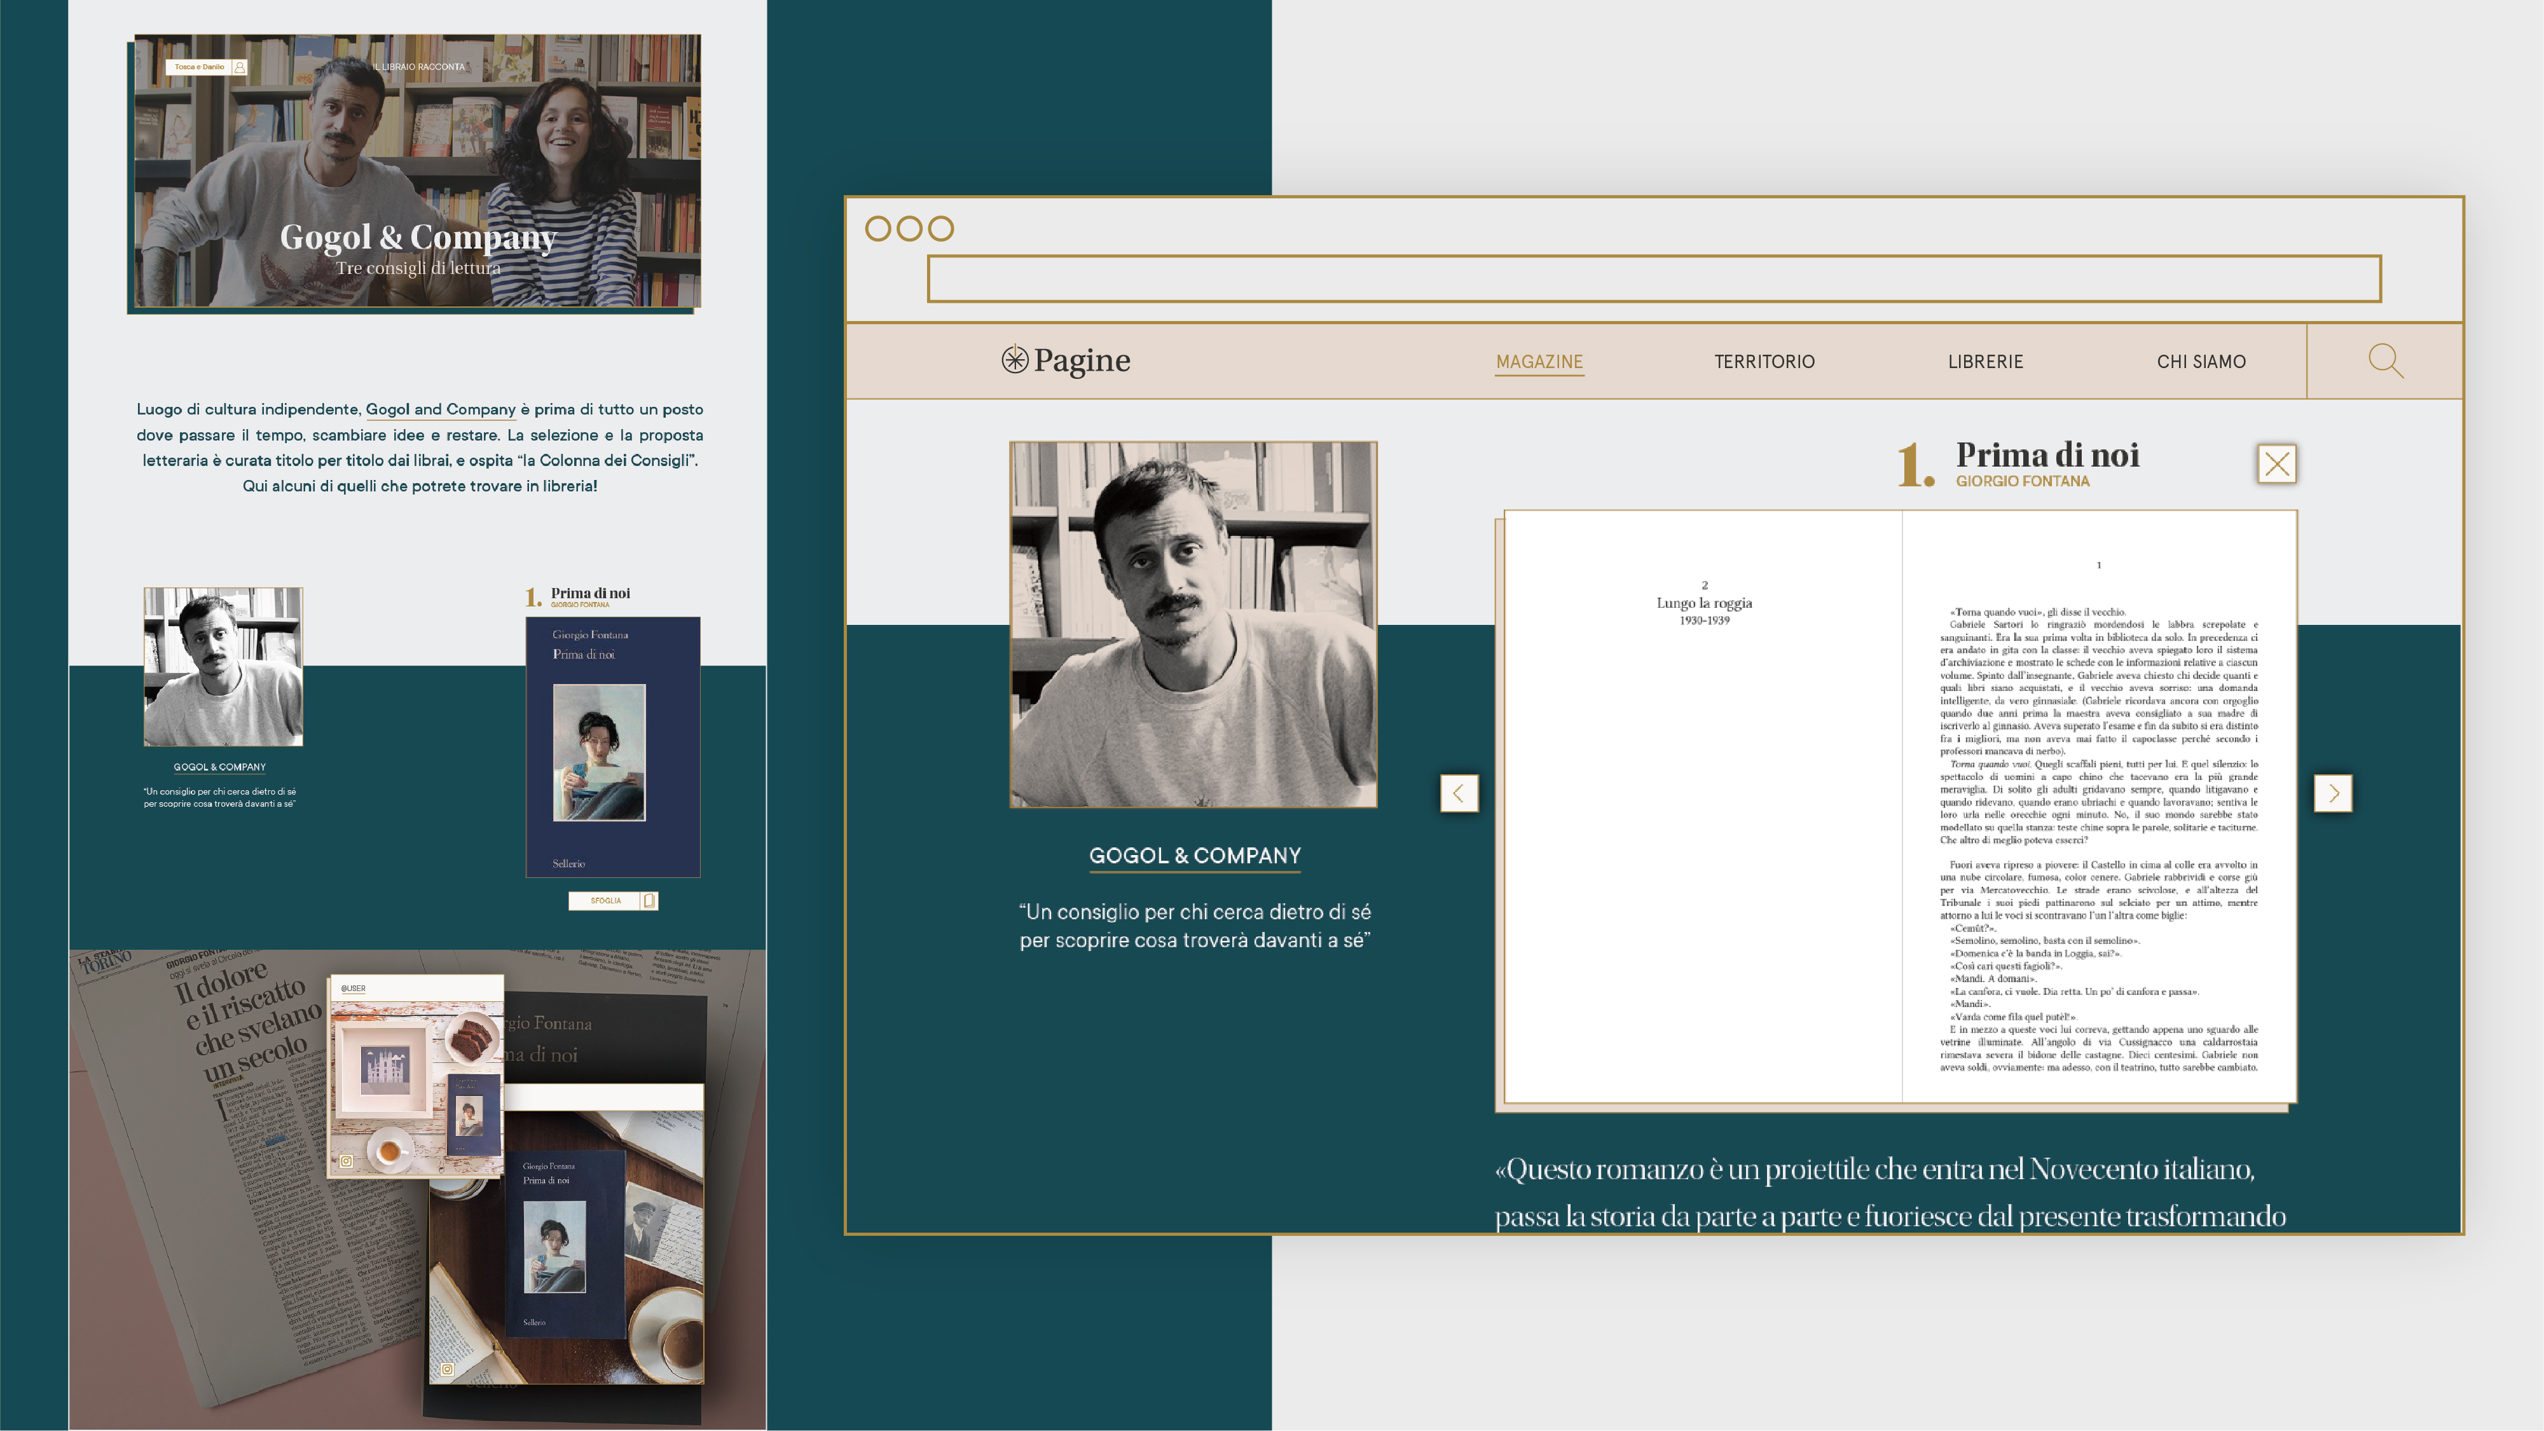Viewport: 2544px width, 1431px height.
Task: Click the large 'Prima di noi' reader title
Action: click(x=2047, y=455)
